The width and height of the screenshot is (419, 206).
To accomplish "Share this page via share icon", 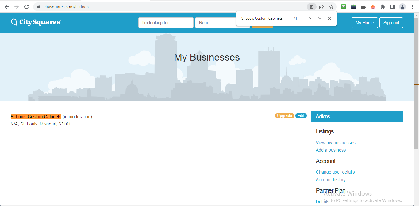I will point(321,7).
